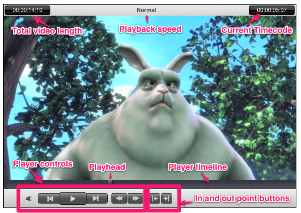Click the total video length display 00:00:14:10
The image size is (301, 213).
28,10
